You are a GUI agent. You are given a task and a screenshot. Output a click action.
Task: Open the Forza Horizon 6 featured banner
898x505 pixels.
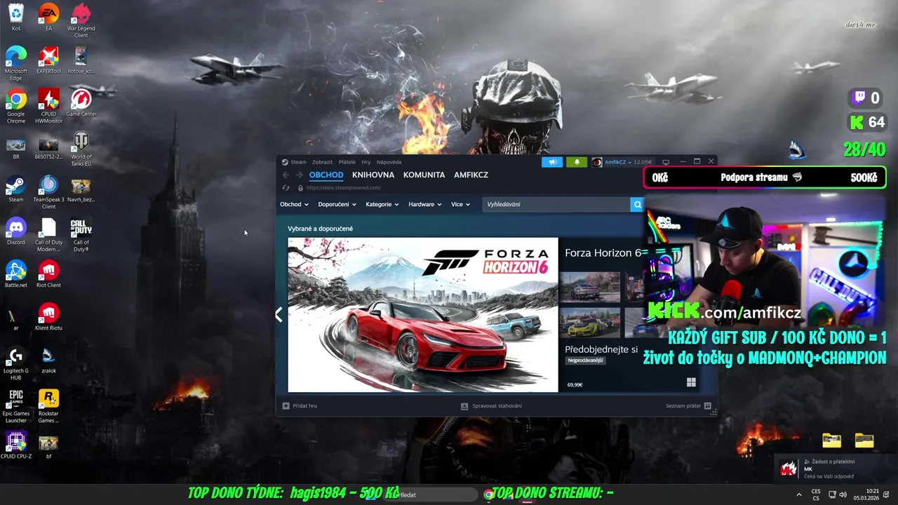pyautogui.click(x=423, y=315)
